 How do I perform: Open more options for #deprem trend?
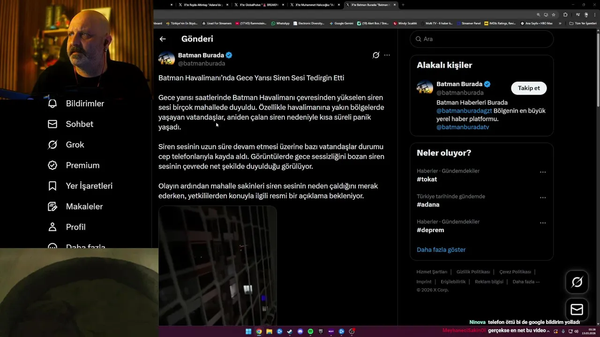point(543,223)
